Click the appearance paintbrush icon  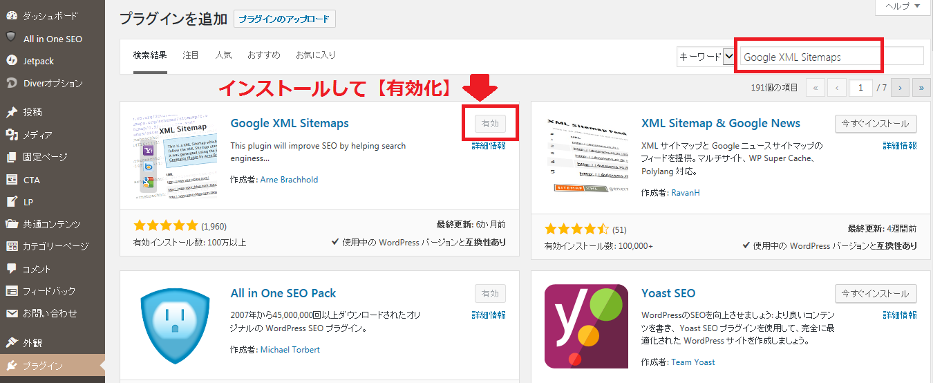click(x=11, y=342)
